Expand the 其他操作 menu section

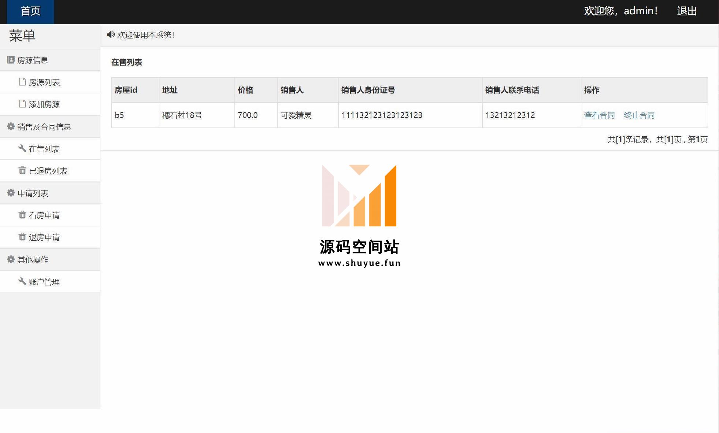tap(50, 260)
